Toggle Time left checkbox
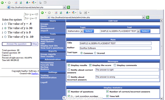This screenshot has width=165, height=100. click(x=107, y=96)
